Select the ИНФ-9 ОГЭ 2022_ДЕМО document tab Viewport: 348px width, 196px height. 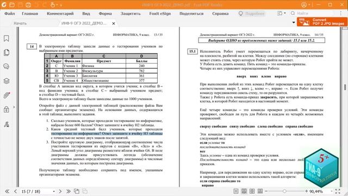pyautogui.click(x=84, y=23)
